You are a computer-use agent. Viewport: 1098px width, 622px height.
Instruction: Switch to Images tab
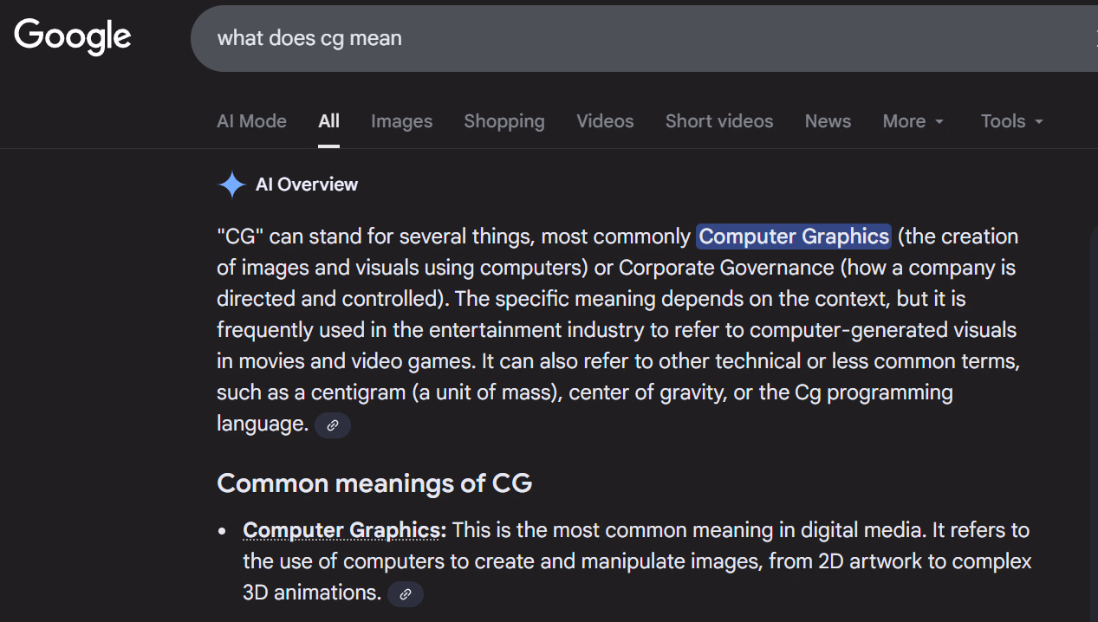(x=401, y=121)
